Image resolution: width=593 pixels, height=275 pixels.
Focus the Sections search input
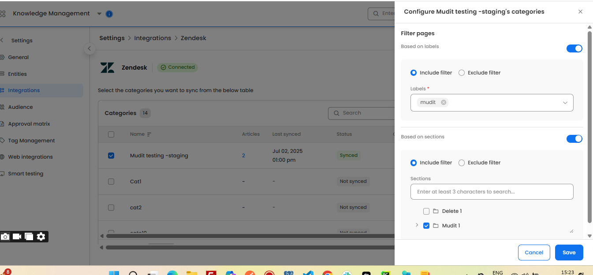click(492, 192)
